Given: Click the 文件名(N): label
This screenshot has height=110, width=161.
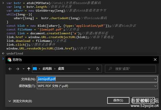Looking at the screenshot, I should pos(28,79).
